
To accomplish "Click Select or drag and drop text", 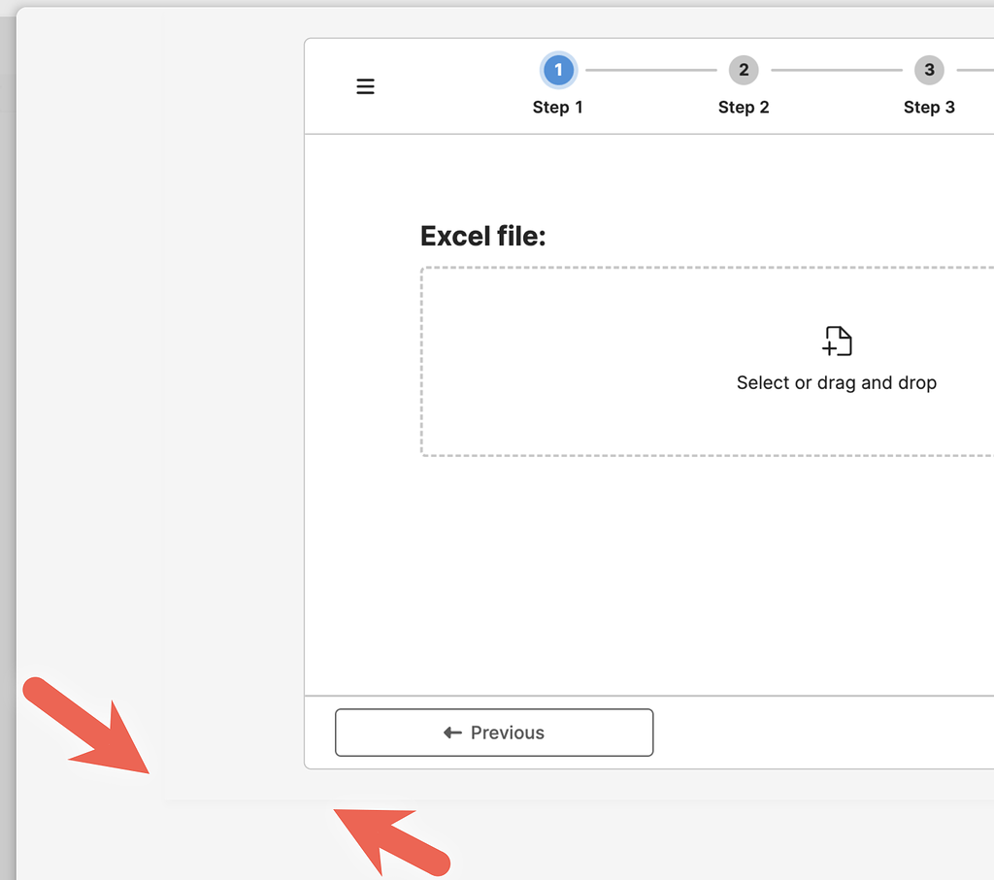I will (837, 382).
